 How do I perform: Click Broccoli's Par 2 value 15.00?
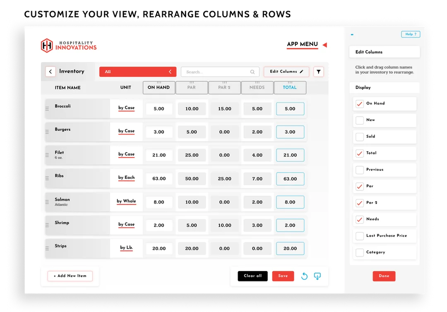[x=225, y=109]
